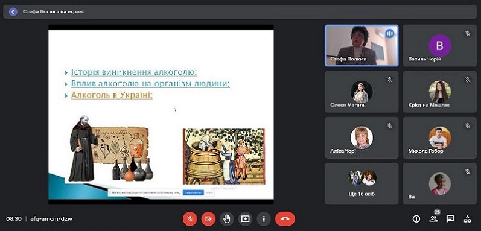Click Олеся Магаль's avatar
The height and width of the screenshot is (231, 481).
(x=362, y=92)
